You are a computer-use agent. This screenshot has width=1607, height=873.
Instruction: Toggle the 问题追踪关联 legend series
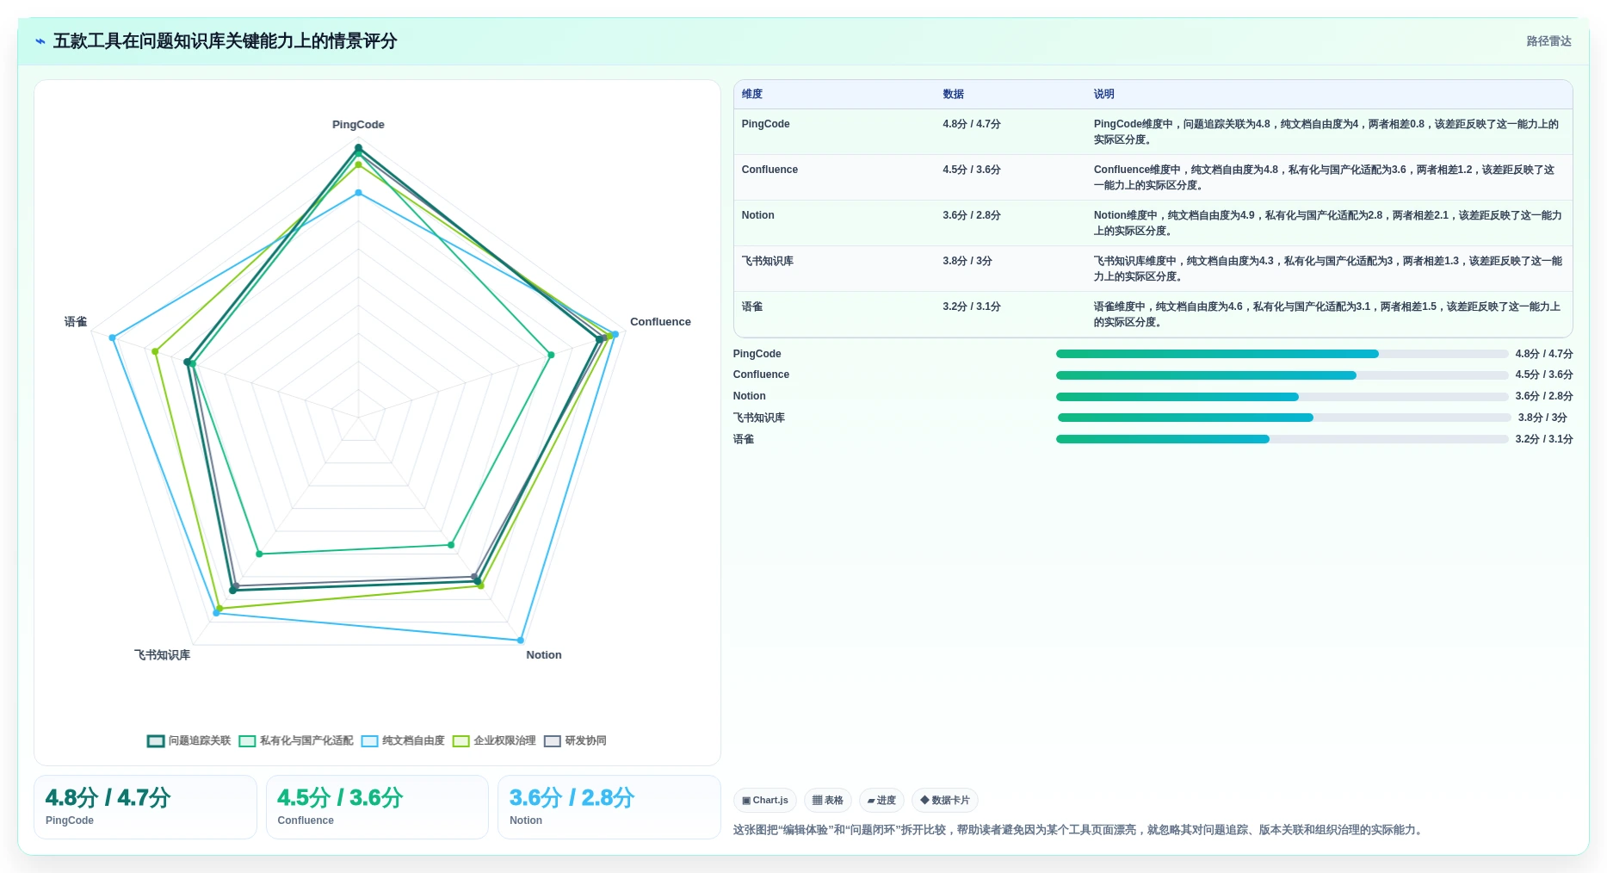click(189, 740)
